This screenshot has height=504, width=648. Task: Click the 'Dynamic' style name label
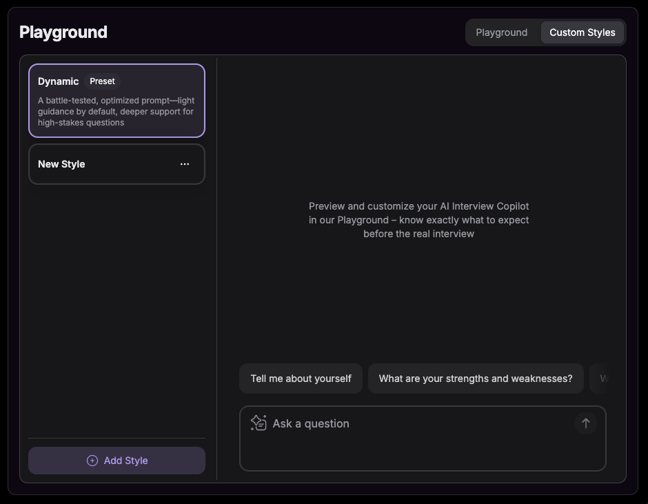click(x=58, y=81)
